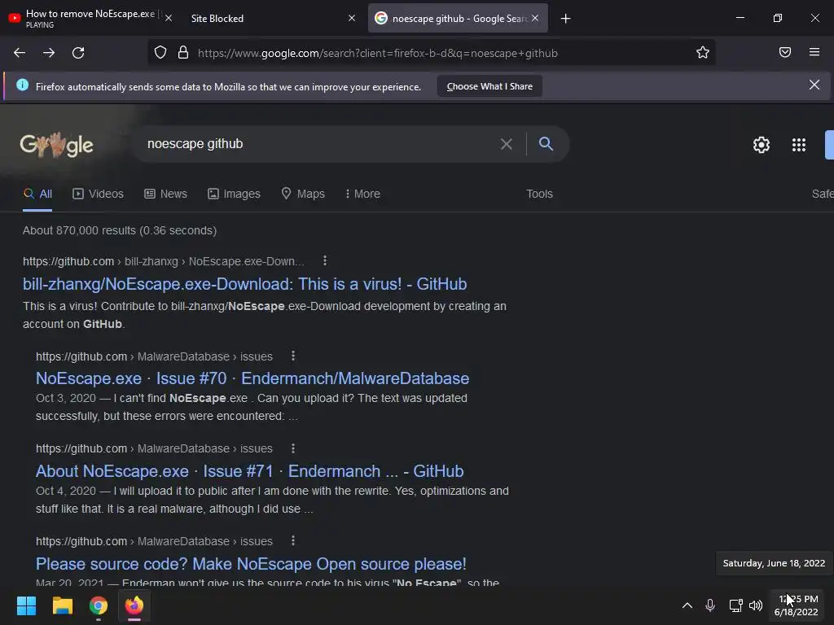Click the Google search magnifier button
The image size is (834, 625).
coord(546,143)
